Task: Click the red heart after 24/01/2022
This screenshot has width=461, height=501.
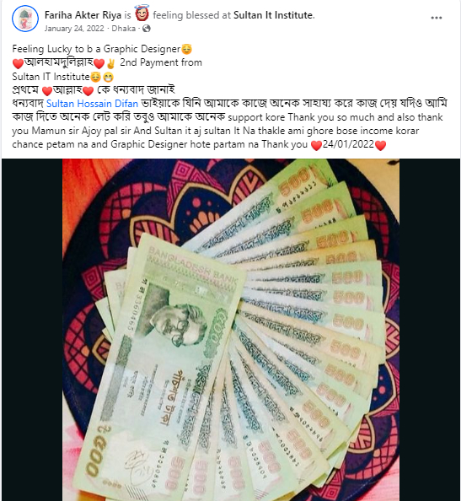Action: (380, 145)
